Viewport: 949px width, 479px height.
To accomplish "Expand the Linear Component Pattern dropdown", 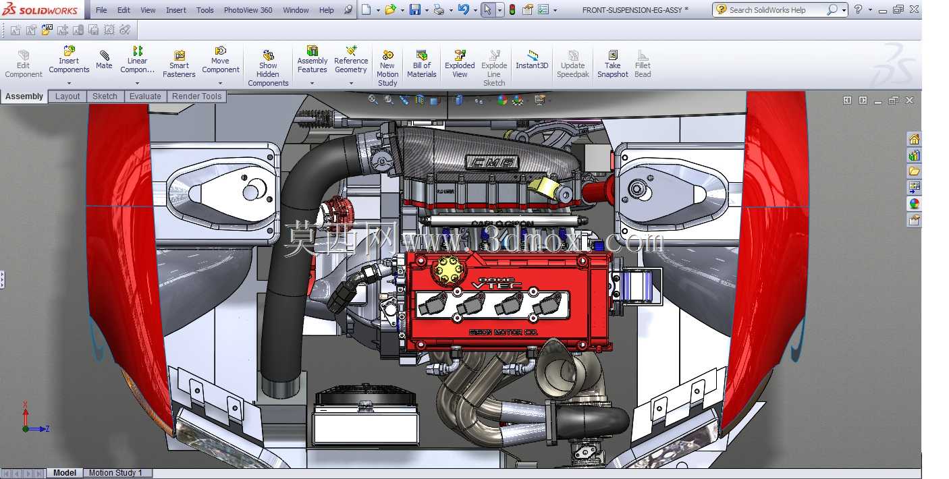I will [137, 84].
